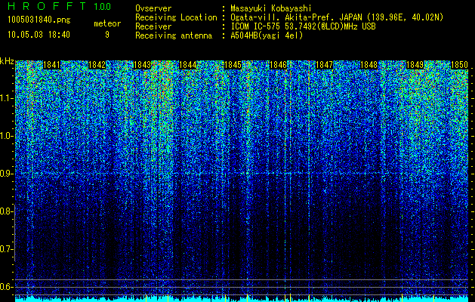
Task: Click the 1843 time marker
Action: 142,65
